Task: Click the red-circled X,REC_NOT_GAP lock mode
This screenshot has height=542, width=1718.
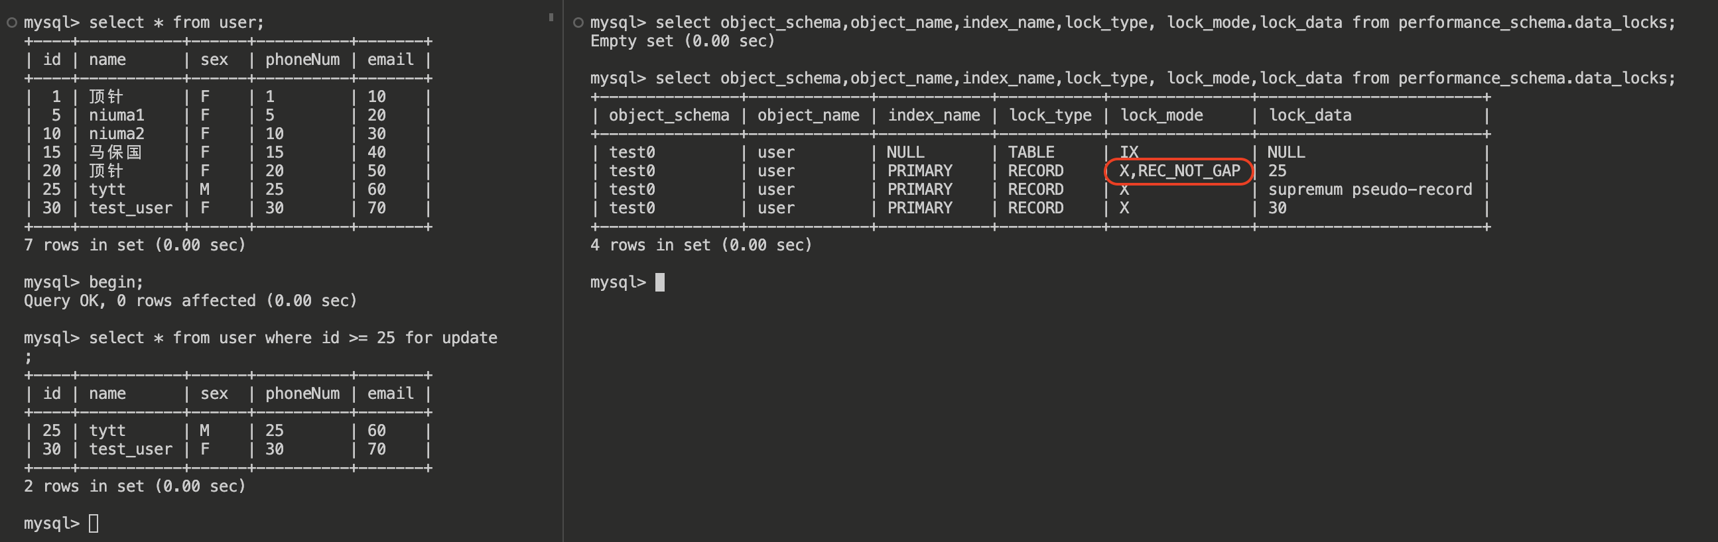Action: pos(1179,171)
